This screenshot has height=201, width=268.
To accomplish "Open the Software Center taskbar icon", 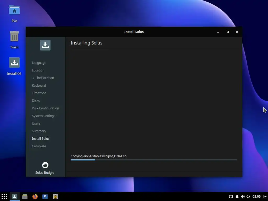I will click(x=45, y=197).
